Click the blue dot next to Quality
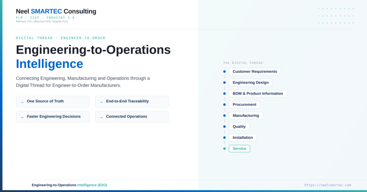 tap(224, 126)
